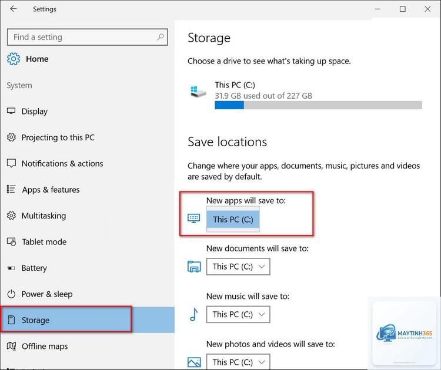Select Storage in the sidebar
The width and height of the screenshot is (441, 370).
[88, 320]
